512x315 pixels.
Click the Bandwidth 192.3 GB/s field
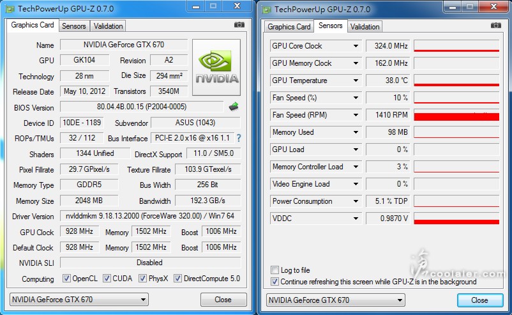[x=207, y=201]
